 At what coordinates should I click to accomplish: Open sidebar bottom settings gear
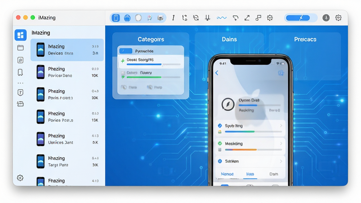pyautogui.click(x=20, y=178)
